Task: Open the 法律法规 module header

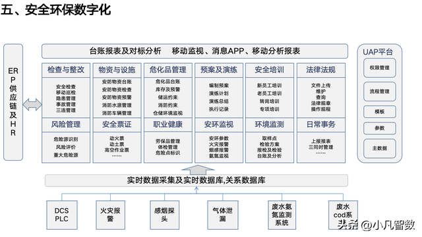Action: point(321,70)
